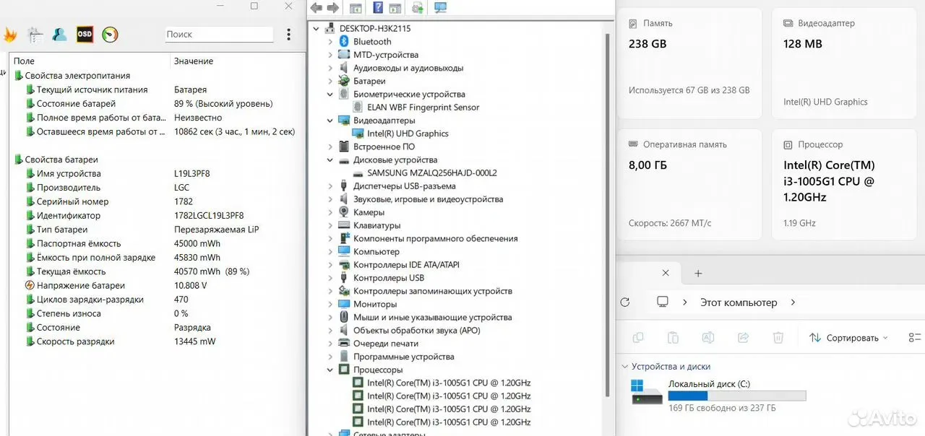Click the Delete trash icon in Explorer toolbar

click(778, 337)
